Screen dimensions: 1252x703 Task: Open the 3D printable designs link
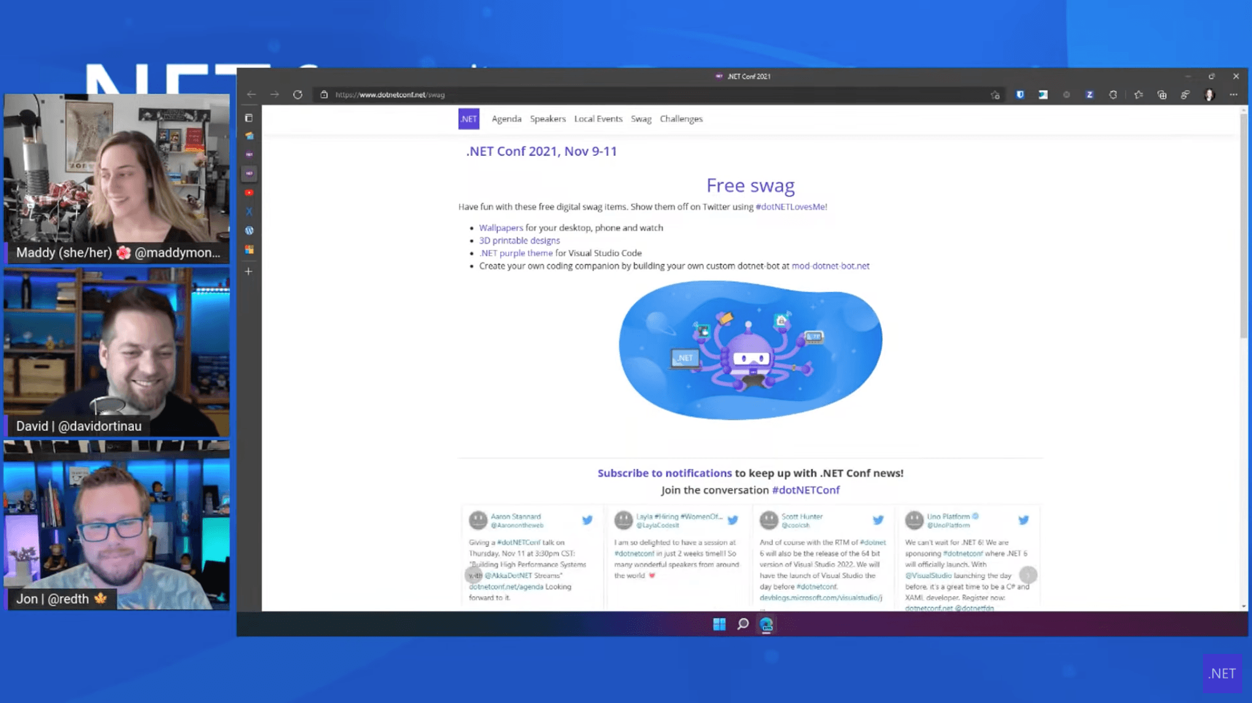coord(519,240)
